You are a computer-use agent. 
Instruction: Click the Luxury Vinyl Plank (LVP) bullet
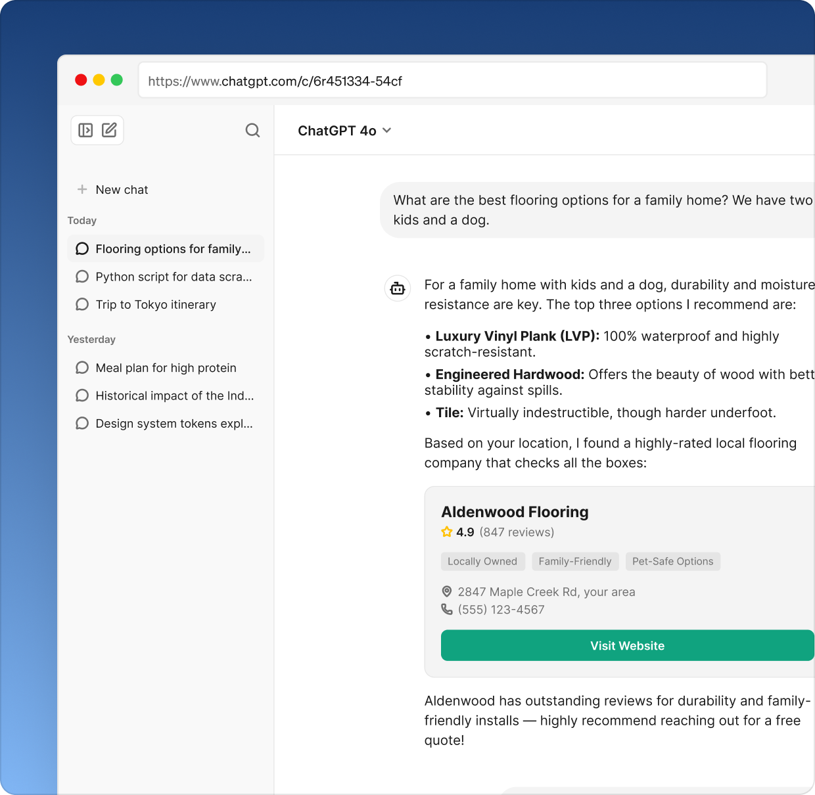click(x=601, y=344)
